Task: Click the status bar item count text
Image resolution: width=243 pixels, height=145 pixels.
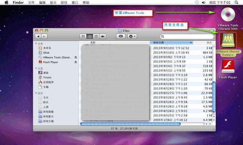Action: coord(124,128)
